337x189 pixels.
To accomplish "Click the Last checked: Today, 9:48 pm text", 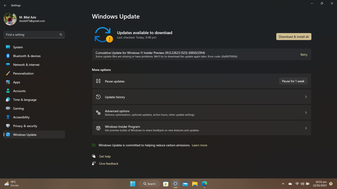I will coord(137,38).
